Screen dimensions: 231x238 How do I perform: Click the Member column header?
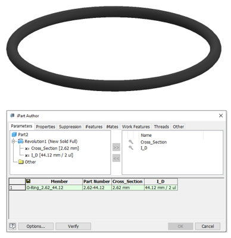pos(54,181)
